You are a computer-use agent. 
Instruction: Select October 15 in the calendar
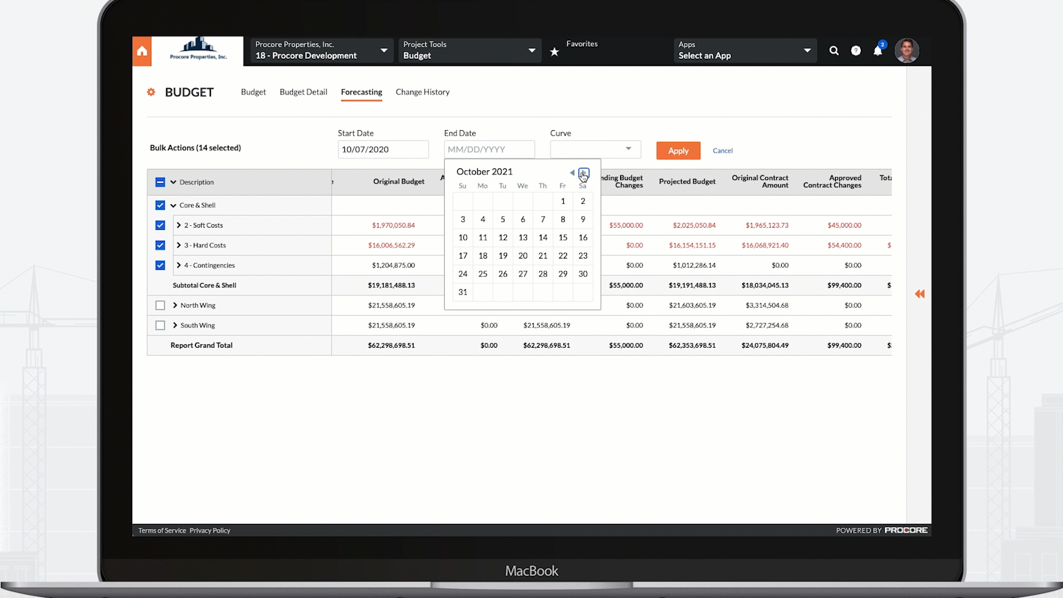(x=563, y=238)
